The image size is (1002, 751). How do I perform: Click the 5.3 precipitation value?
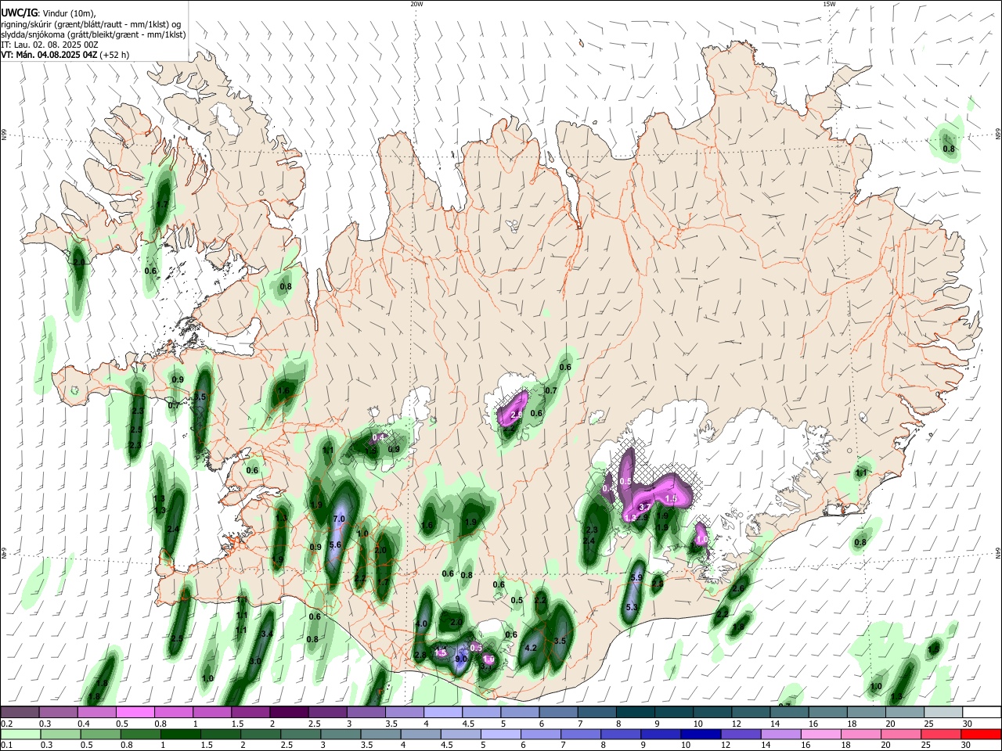(633, 607)
